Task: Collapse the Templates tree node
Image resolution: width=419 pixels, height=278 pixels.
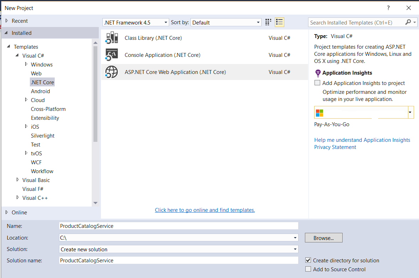Action: click(x=9, y=47)
